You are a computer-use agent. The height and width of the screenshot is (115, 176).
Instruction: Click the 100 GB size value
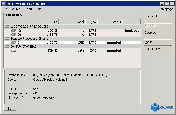point(53,31)
